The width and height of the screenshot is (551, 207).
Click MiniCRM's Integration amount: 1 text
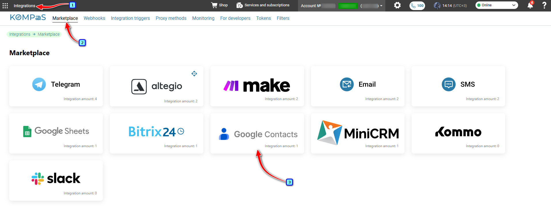click(x=382, y=146)
